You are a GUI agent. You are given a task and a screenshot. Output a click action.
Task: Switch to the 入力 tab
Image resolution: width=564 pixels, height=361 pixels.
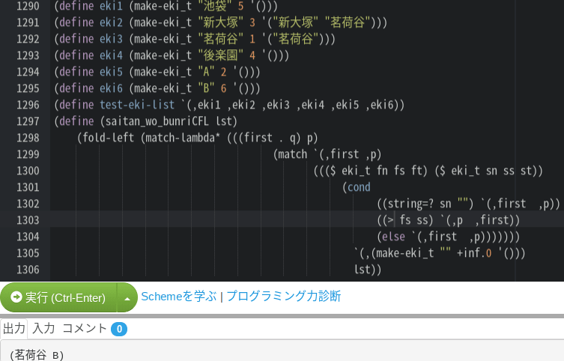click(43, 328)
